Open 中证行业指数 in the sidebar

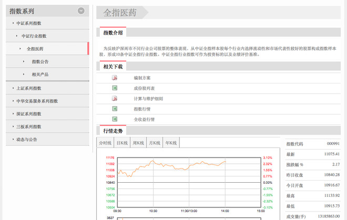point(34,36)
